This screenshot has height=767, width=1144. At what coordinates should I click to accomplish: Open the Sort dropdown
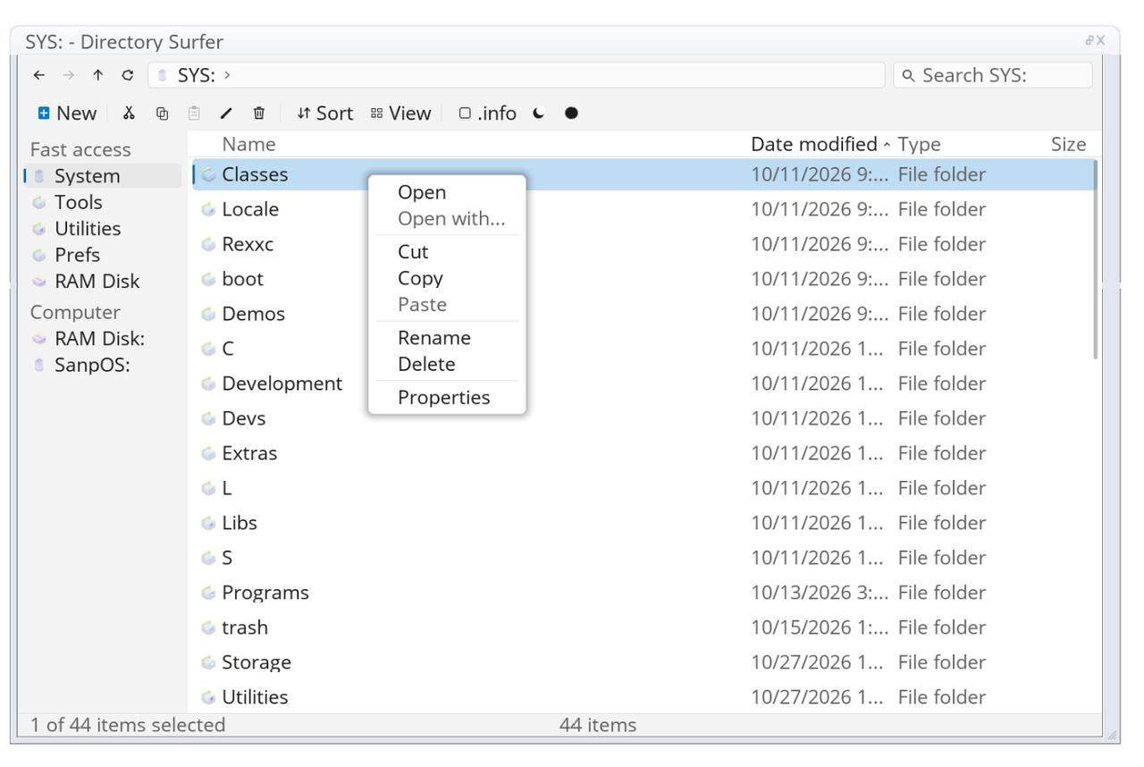(x=325, y=113)
